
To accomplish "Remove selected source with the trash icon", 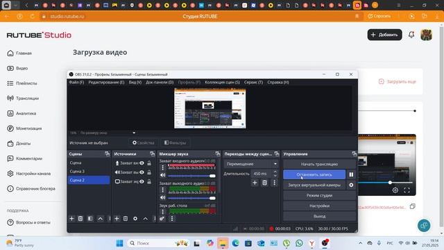I will [x=126, y=219].
